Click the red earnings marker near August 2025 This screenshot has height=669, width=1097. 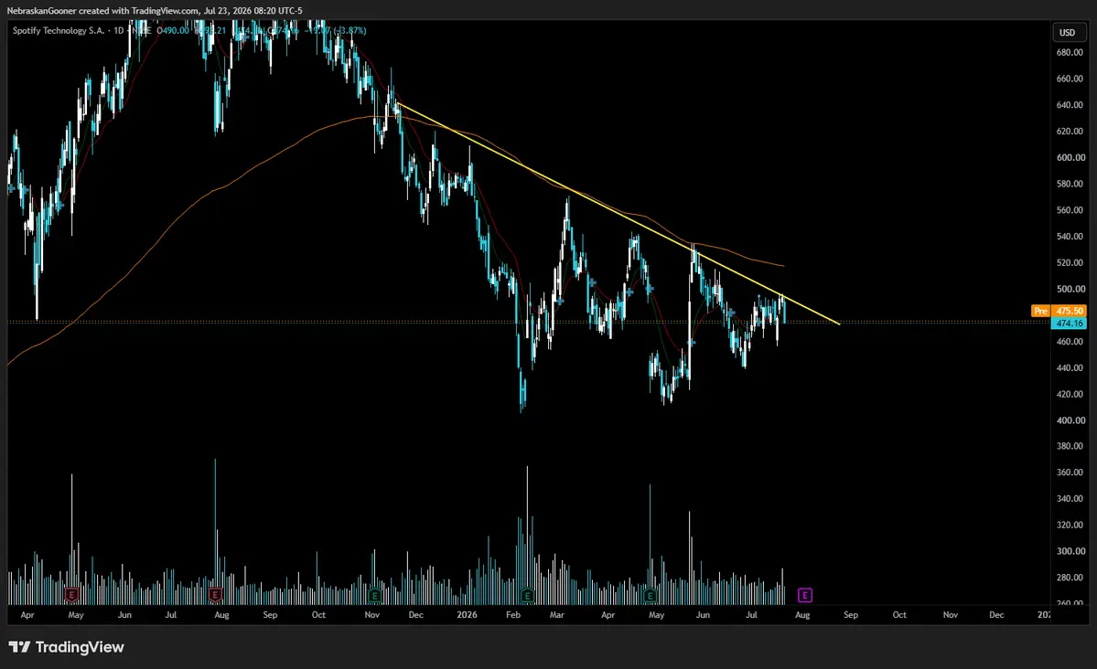(216, 595)
